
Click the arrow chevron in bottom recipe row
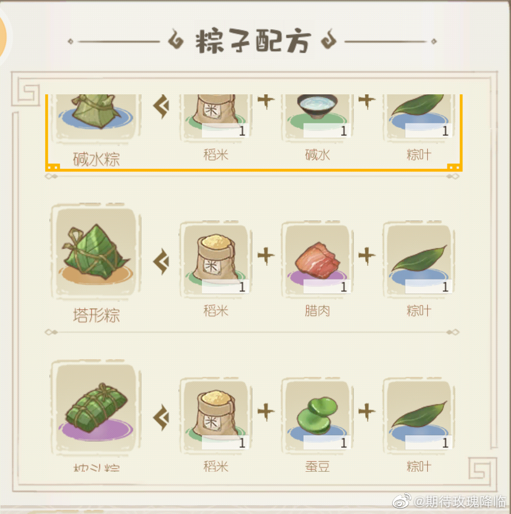[161, 417]
